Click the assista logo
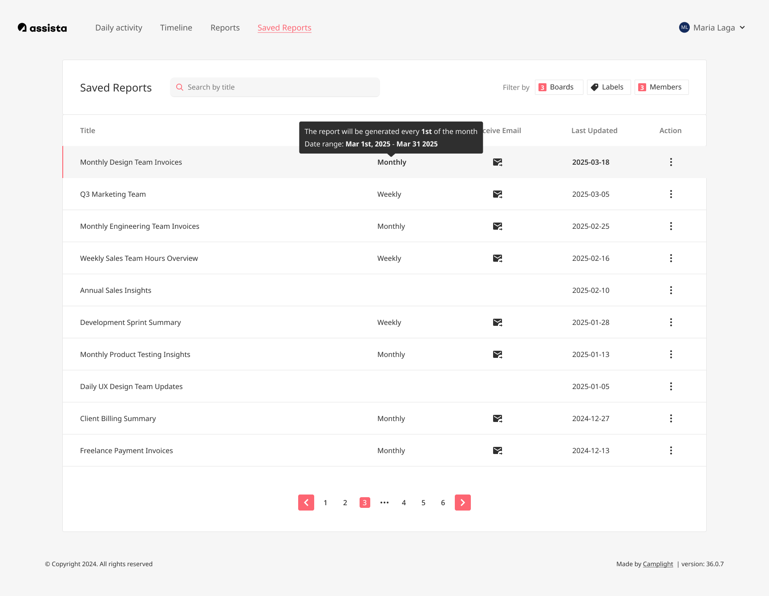 coord(42,27)
